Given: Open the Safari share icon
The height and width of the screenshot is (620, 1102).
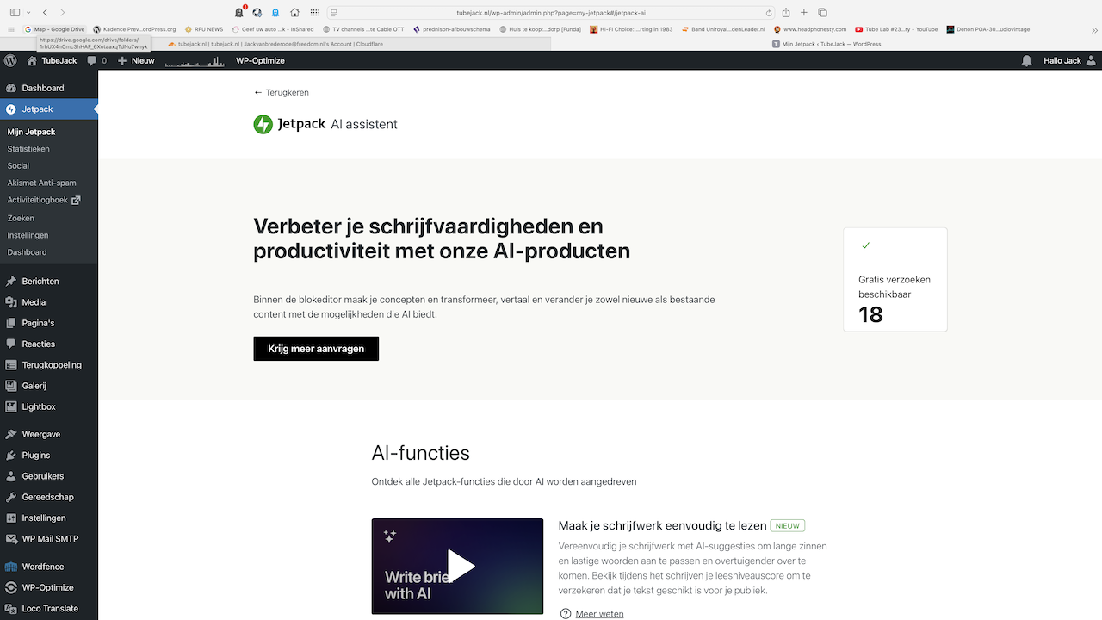Looking at the screenshot, I should click(x=786, y=12).
